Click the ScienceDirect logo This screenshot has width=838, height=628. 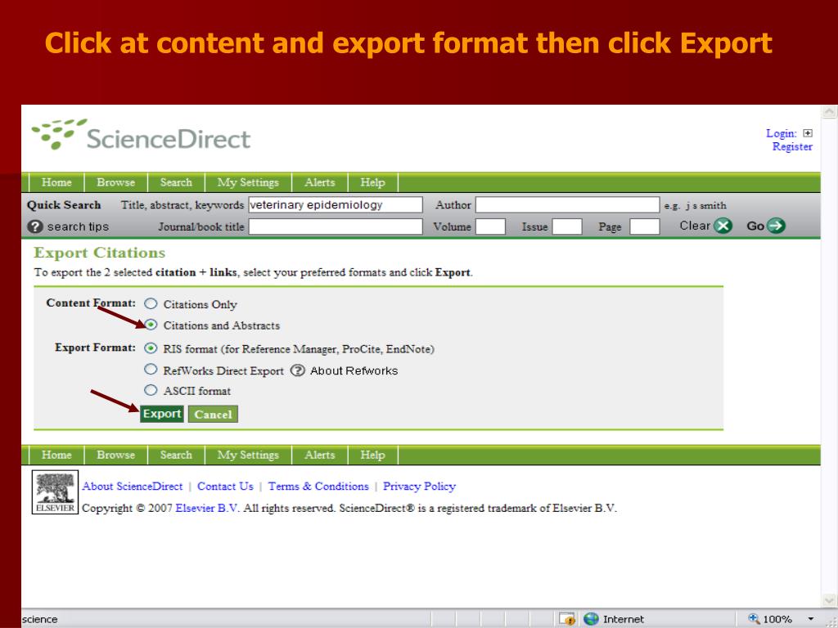click(141, 135)
